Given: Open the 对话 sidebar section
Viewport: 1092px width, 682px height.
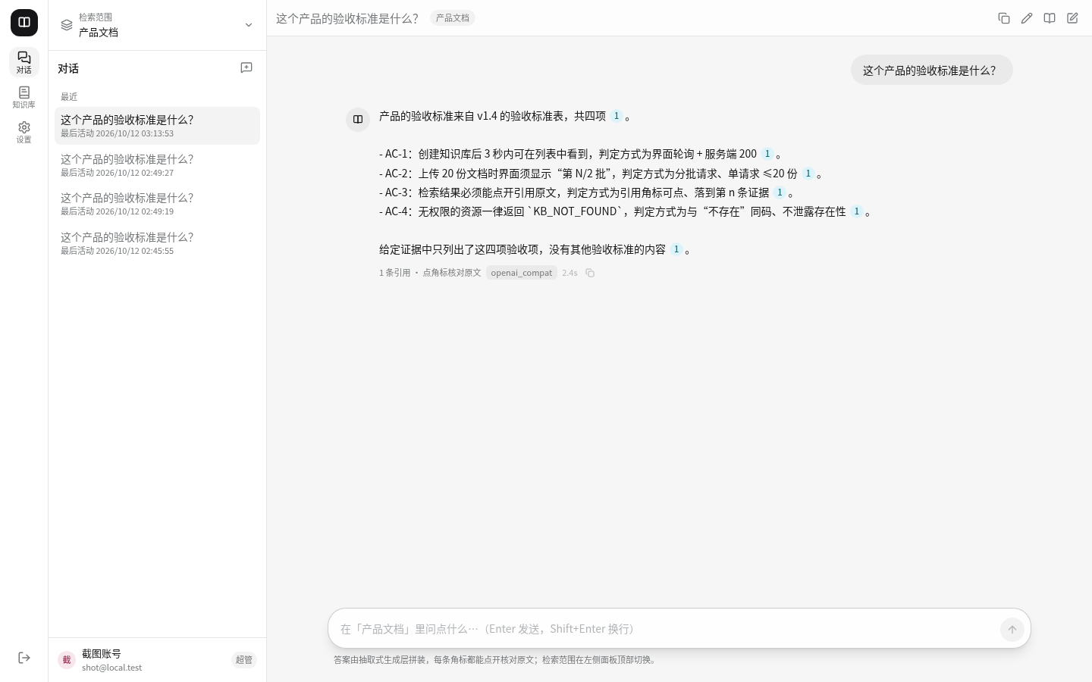Looking at the screenshot, I should pos(24,62).
